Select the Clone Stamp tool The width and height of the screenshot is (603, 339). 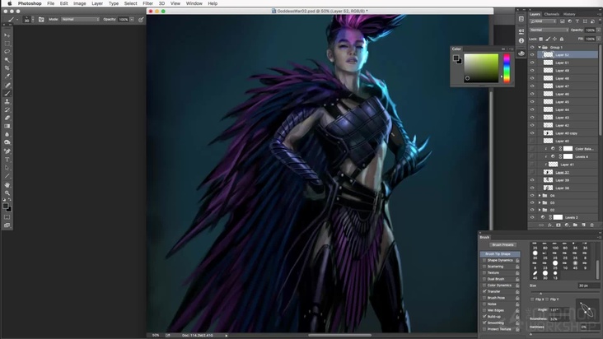tap(7, 102)
